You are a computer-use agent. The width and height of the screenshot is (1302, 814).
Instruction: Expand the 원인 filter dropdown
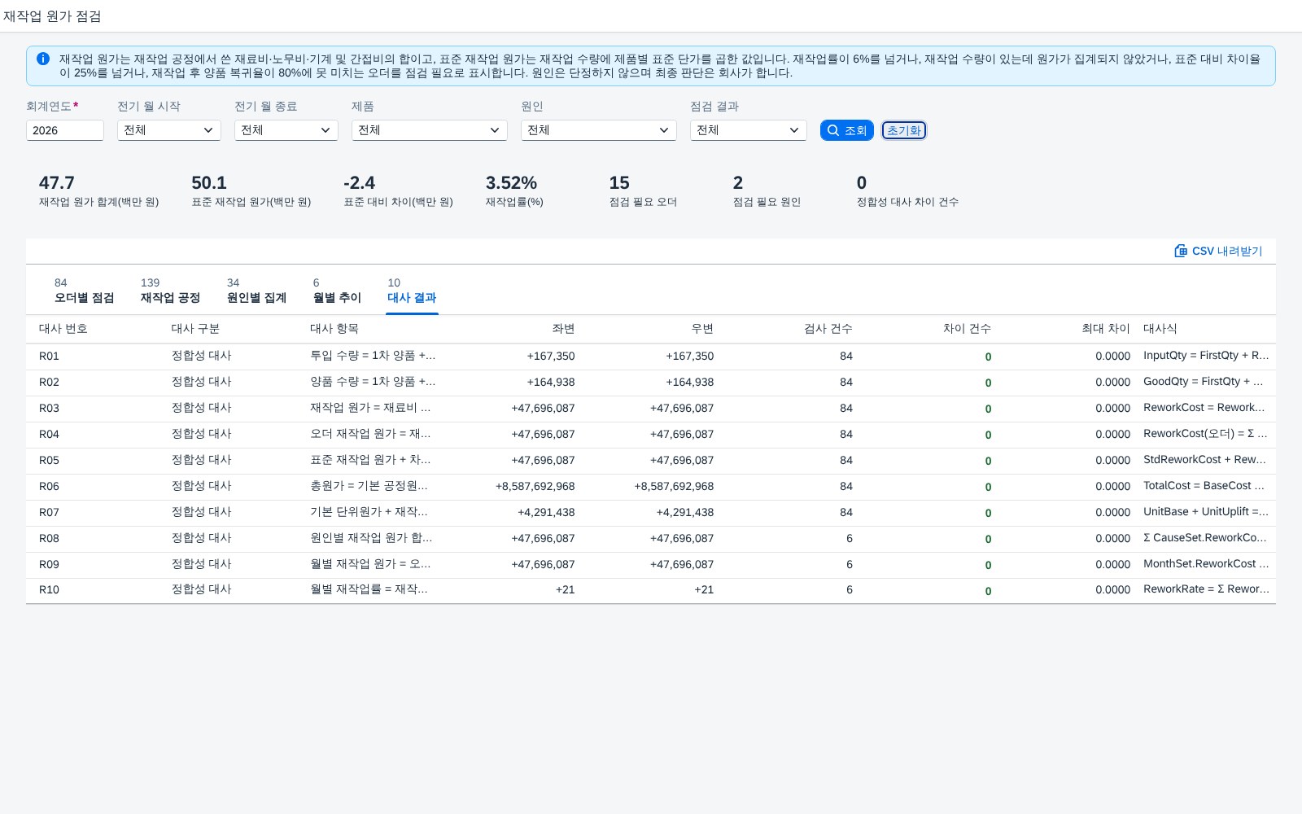[x=599, y=130]
